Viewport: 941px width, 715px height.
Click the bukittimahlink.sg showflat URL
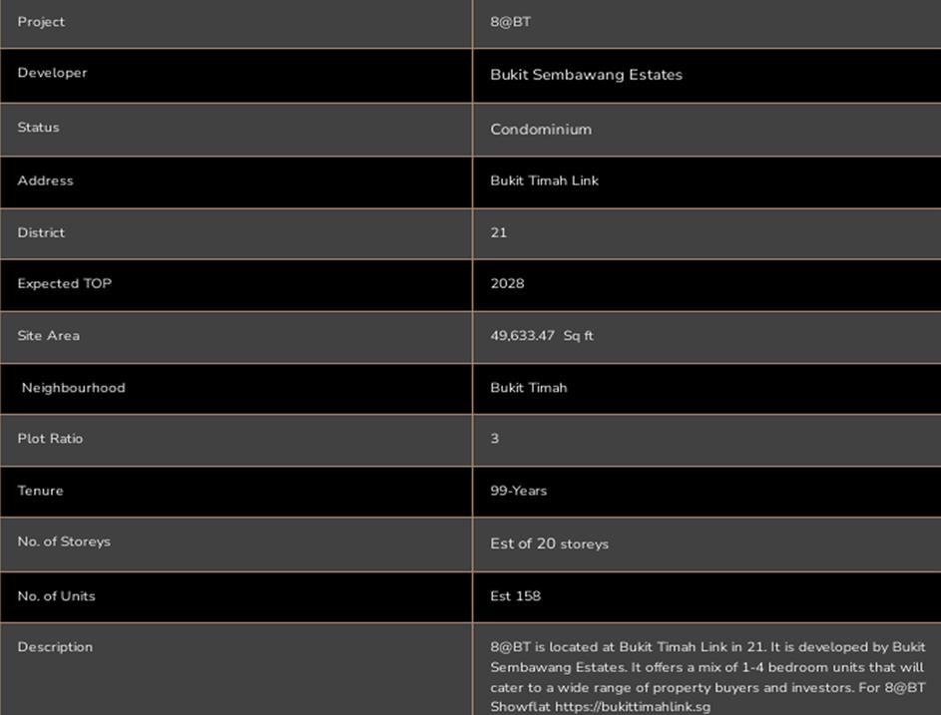point(633,706)
